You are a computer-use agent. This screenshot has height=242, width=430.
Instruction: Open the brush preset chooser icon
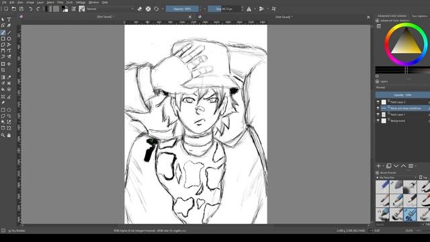tap(82, 9)
